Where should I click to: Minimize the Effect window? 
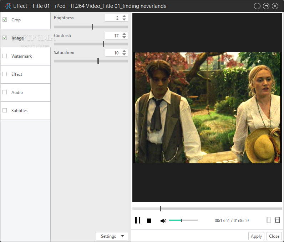[x=257, y=6]
